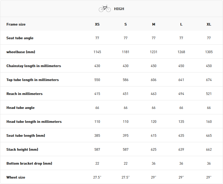Click the Top tube length row label
The image size is (223, 184).
click(x=33, y=80)
